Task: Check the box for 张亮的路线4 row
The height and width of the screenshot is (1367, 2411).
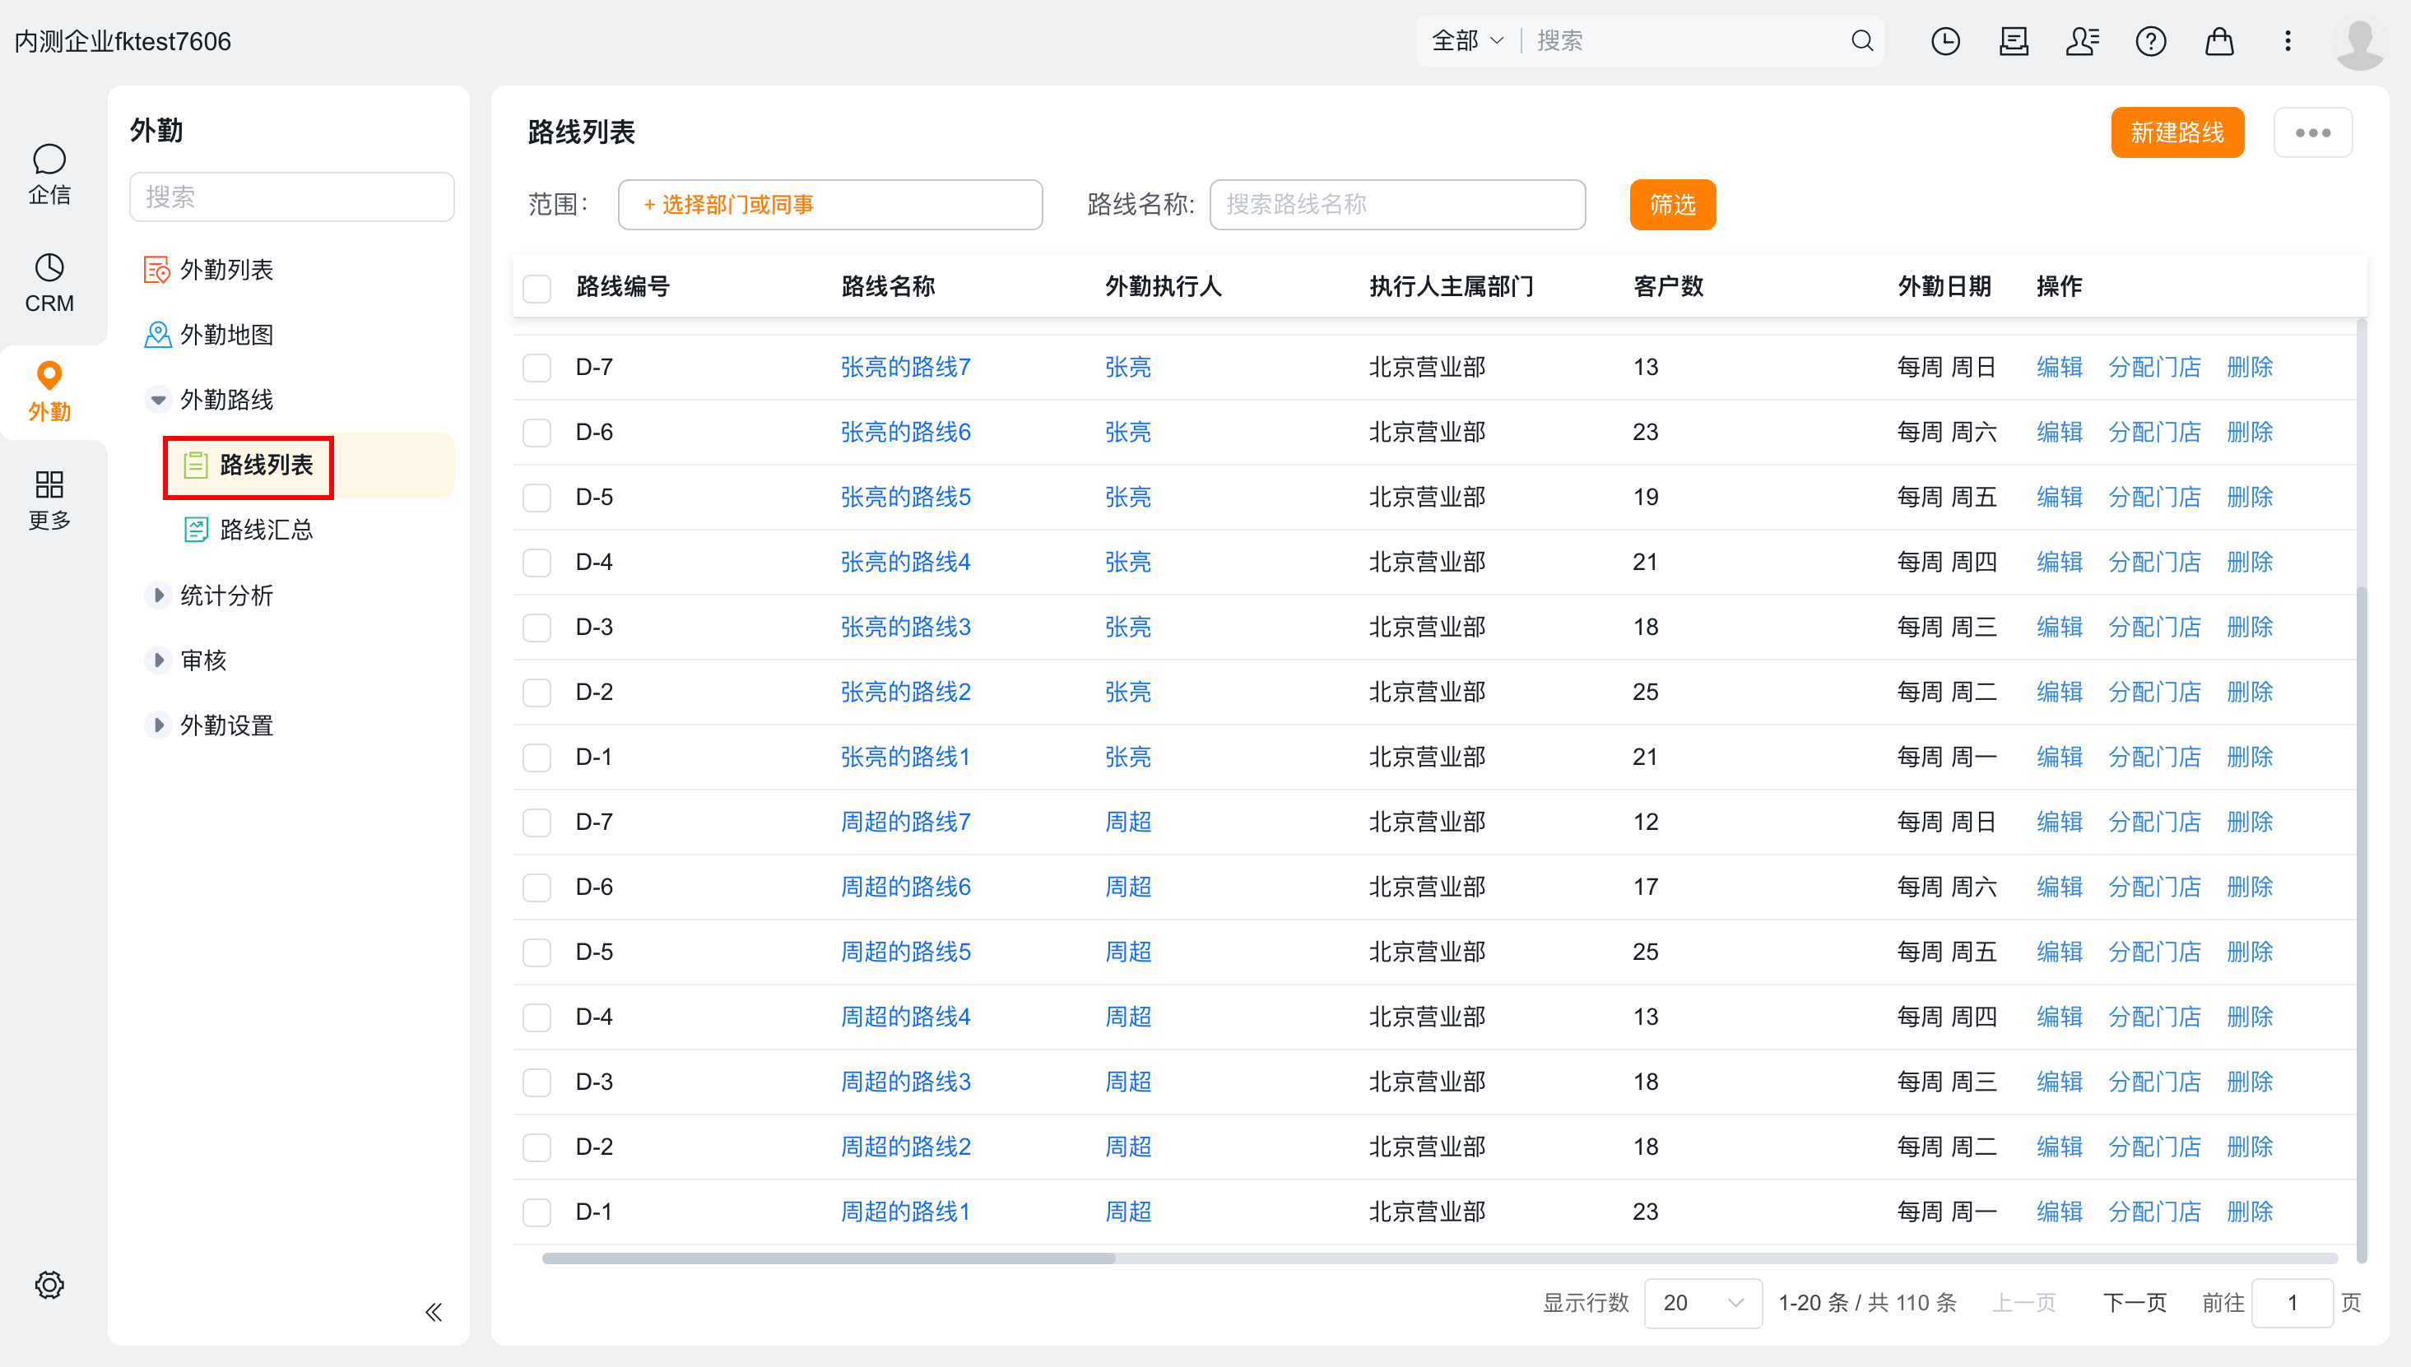Action: (x=537, y=563)
